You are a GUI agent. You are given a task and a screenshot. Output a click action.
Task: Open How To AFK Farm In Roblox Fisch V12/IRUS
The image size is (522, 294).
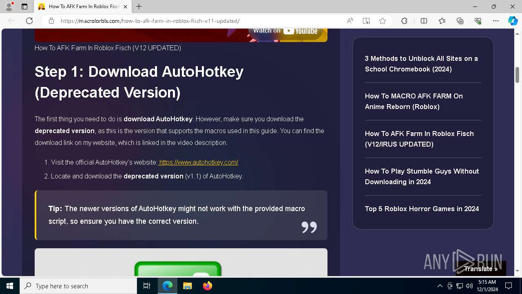[419, 139]
